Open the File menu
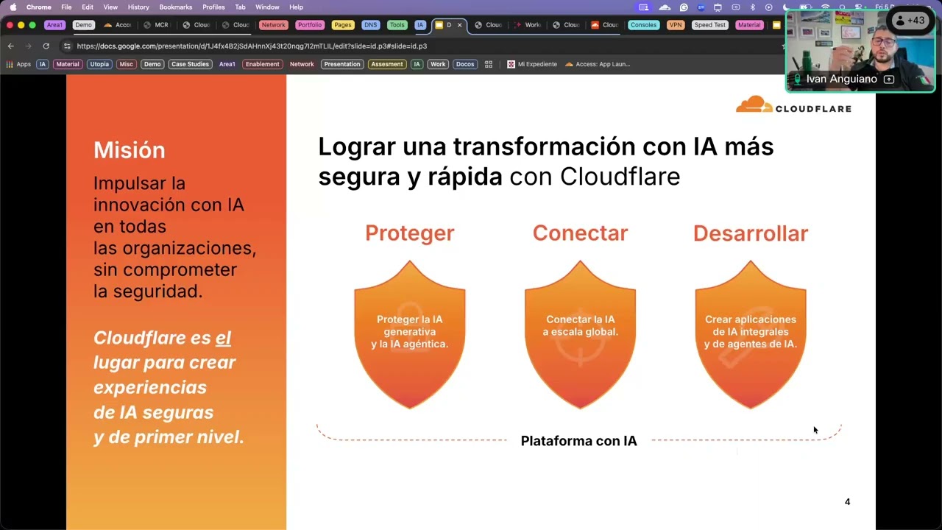This screenshot has height=530, width=942. click(66, 7)
